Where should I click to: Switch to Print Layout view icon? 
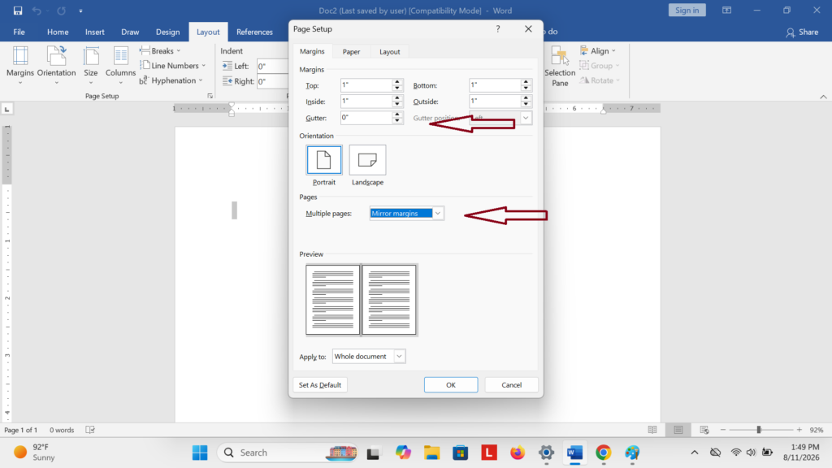[678, 430]
